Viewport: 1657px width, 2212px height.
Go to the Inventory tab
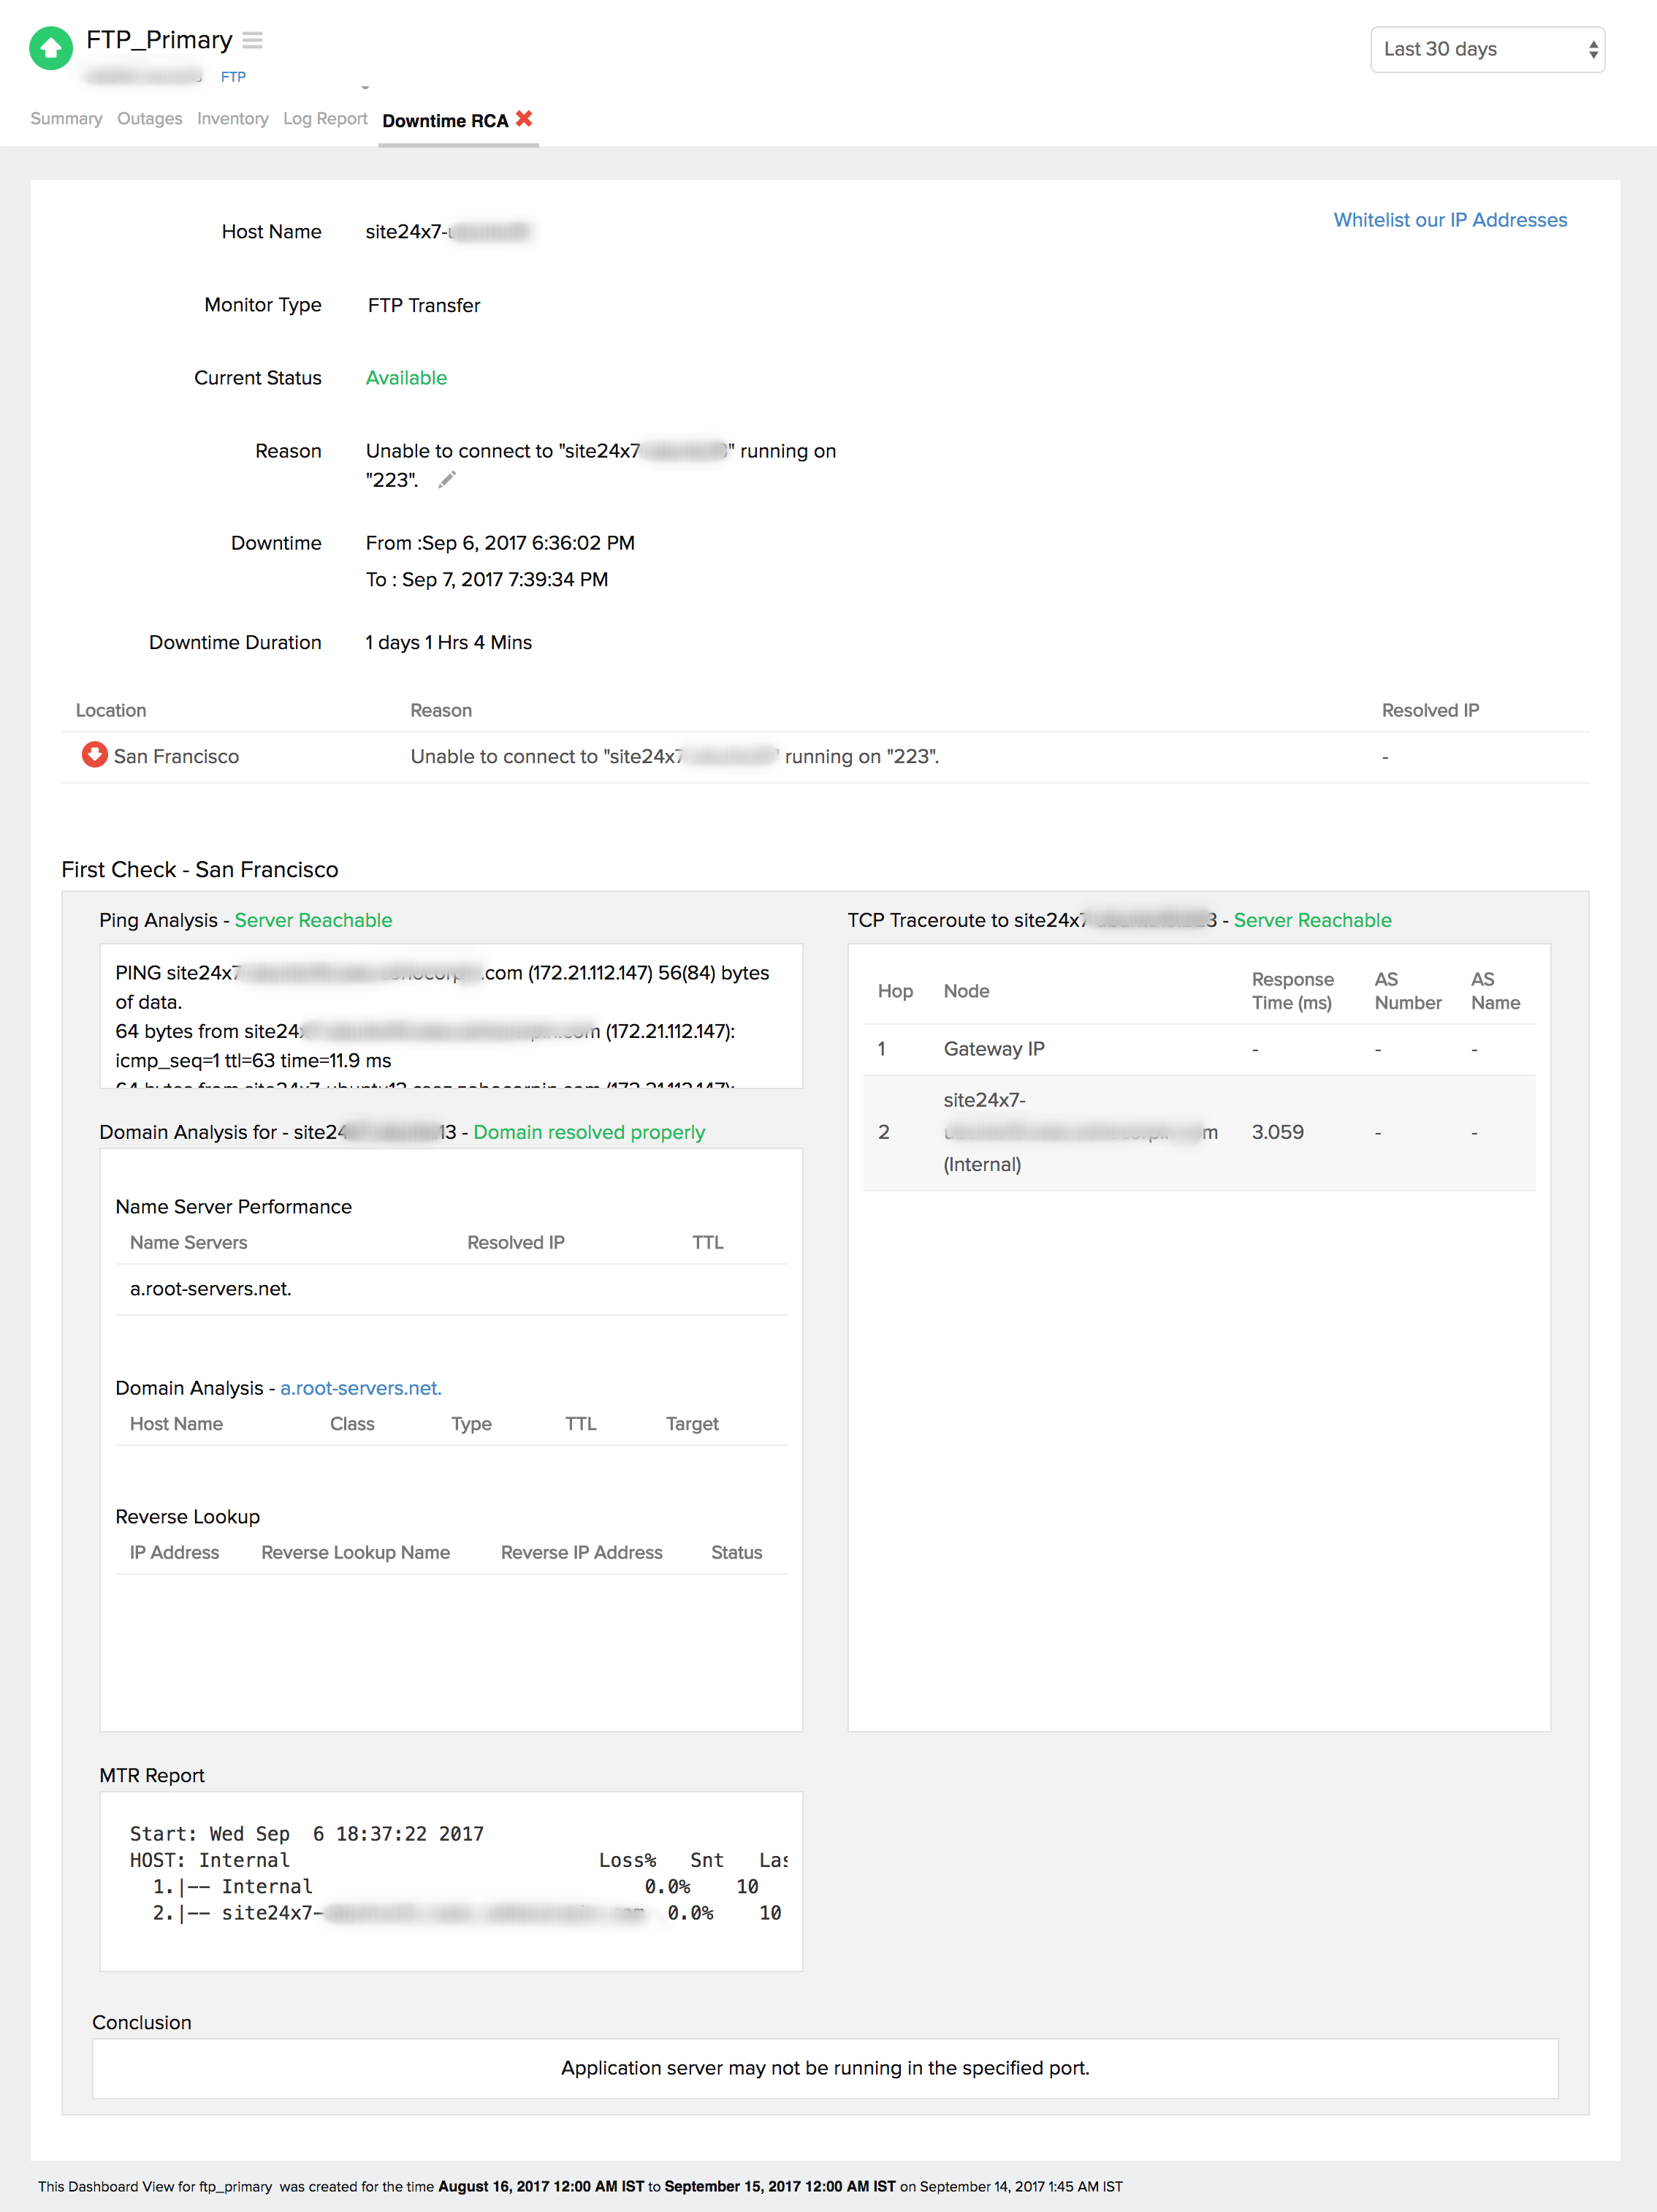click(x=232, y=119)
